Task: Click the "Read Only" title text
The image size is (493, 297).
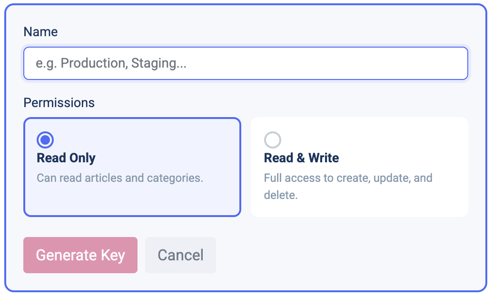Action: coord(66,158)
